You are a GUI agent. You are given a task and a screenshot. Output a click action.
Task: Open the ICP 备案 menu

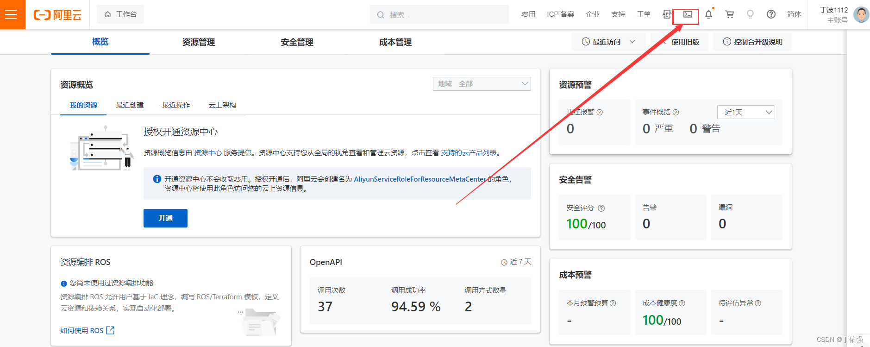click(561, 14)
